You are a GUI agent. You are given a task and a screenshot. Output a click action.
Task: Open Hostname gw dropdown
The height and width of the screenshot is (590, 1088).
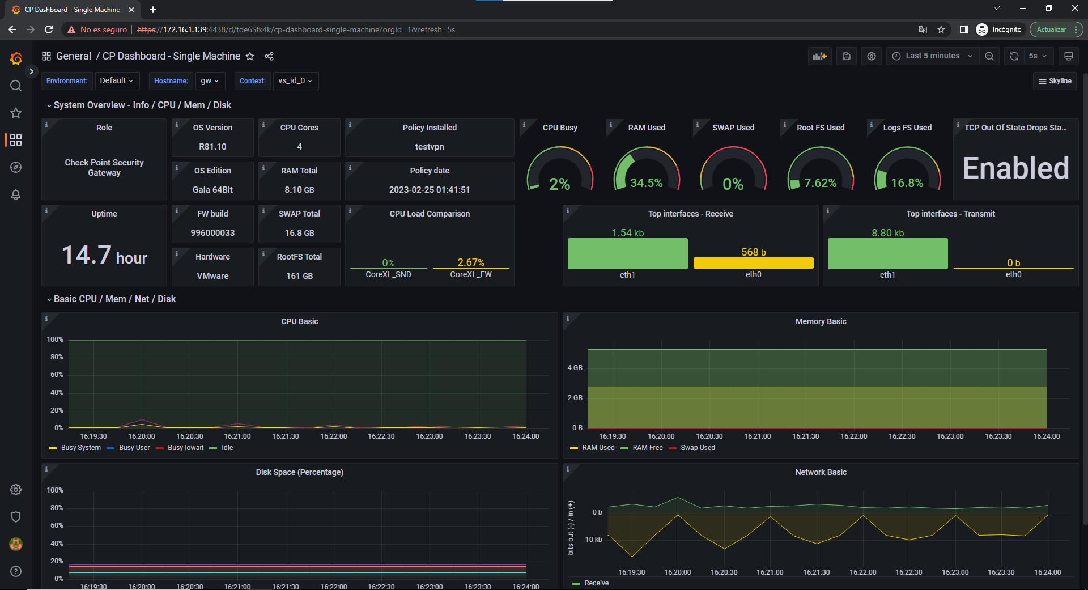click(x=210, y=81)
